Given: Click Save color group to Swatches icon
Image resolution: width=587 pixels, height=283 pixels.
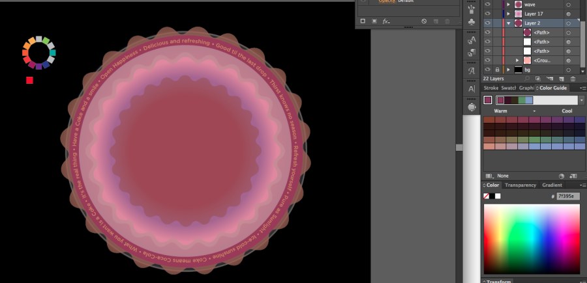Looking at the screenshot, I should point(573,176).
